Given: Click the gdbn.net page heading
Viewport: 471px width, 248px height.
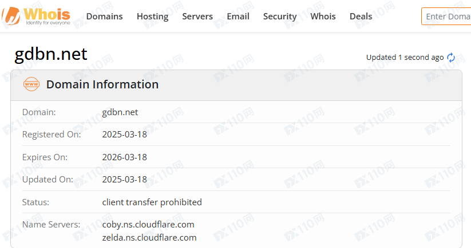Looking at the screenshot, I should point(51,54).
